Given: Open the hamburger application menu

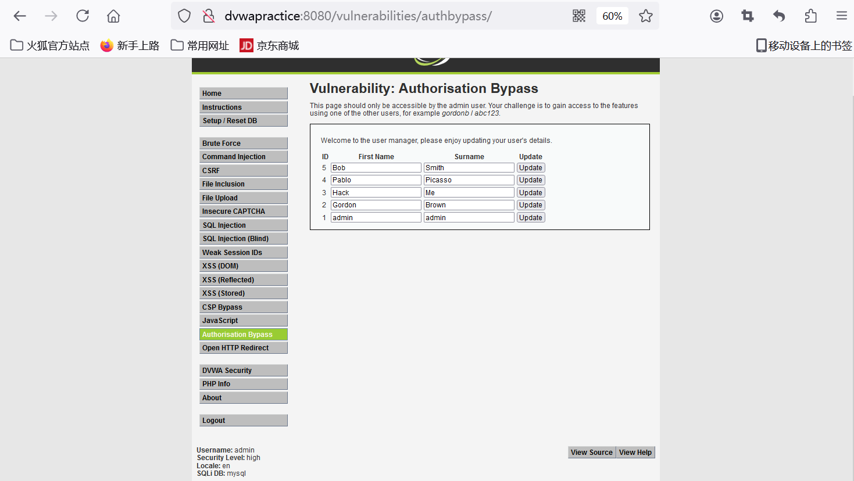Looking at the screenshot, I should click(x=842, y=16).
